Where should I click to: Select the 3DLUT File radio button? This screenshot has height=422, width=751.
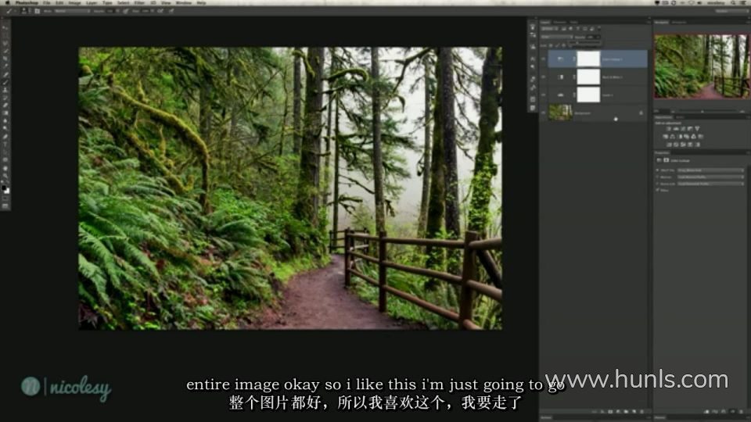pos(658,170)
